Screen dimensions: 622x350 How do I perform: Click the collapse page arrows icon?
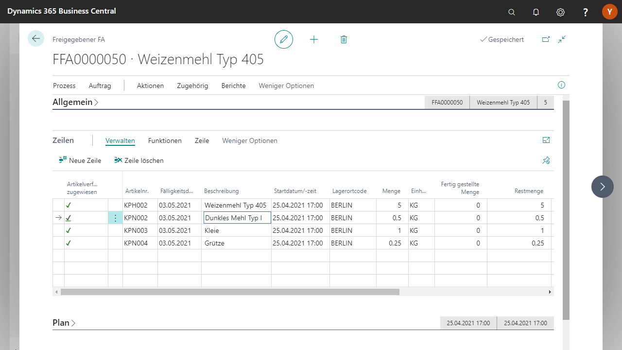pyautogui.click(x=562, y=39)
